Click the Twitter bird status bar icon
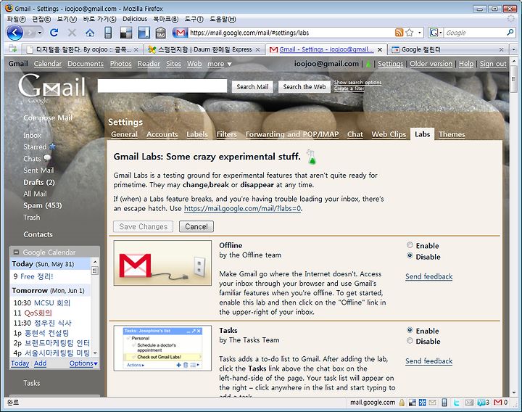522x412 pixels. (457, 403)
